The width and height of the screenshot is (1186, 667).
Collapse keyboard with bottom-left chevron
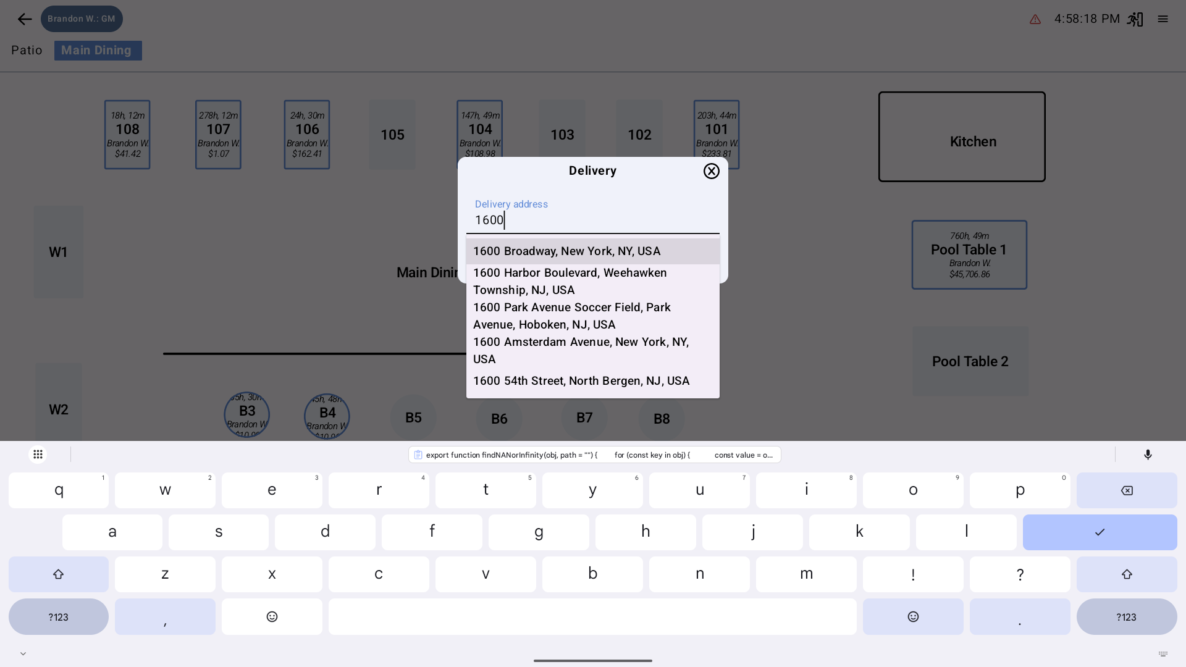tap(23, 653)
